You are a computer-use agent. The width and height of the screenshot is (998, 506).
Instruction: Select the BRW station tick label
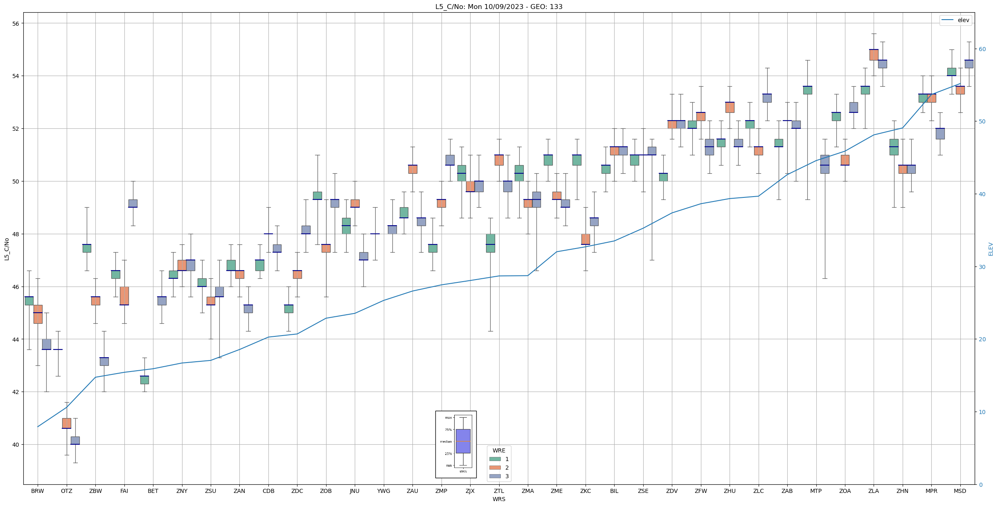[37, 491]
